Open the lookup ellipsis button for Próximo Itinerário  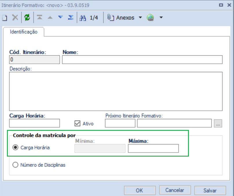coord(218,123)
